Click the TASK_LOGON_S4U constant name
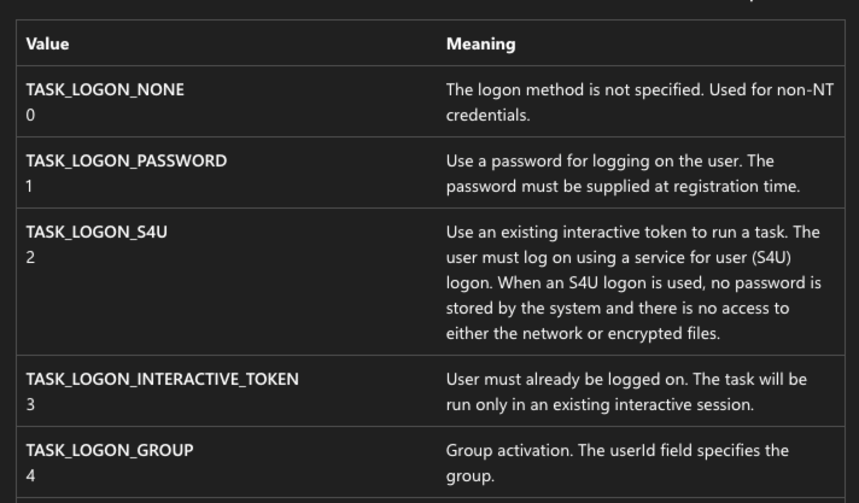 [x=97, y=232]
